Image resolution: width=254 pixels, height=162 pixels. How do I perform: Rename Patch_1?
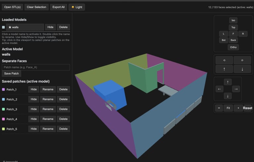(48, 89)
